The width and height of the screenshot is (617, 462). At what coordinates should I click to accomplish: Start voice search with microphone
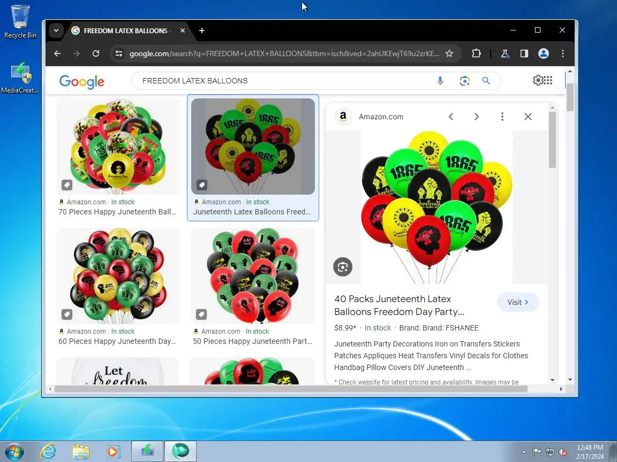440,81
